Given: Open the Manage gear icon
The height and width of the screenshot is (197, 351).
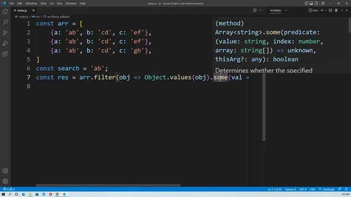Looking at the screenshot, I should click(5, 181).
